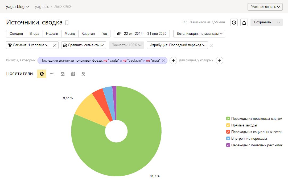Toggle the Переходы из социальных сетей checkbox
Image resolution: width=288 pixels, height=187 pixels.
(228, 132)
